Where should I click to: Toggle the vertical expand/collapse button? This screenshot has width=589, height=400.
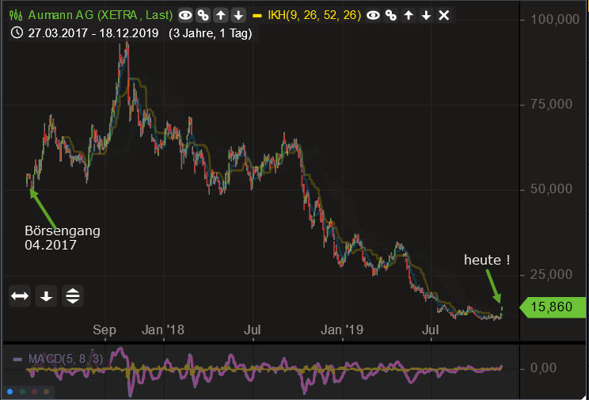[x=72, y=296]
